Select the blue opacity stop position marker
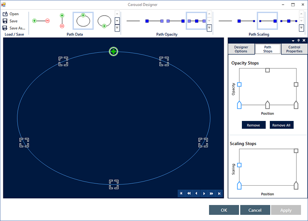 tap(239, 105)
